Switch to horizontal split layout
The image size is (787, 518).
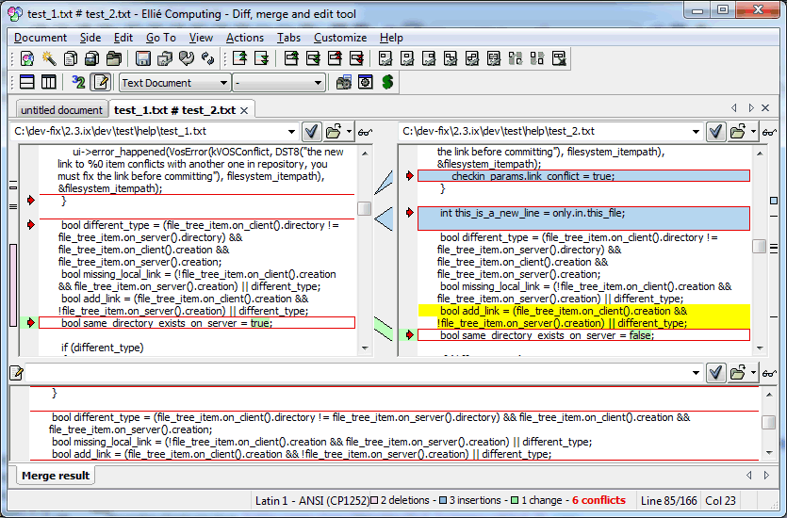tap(26, 82)
